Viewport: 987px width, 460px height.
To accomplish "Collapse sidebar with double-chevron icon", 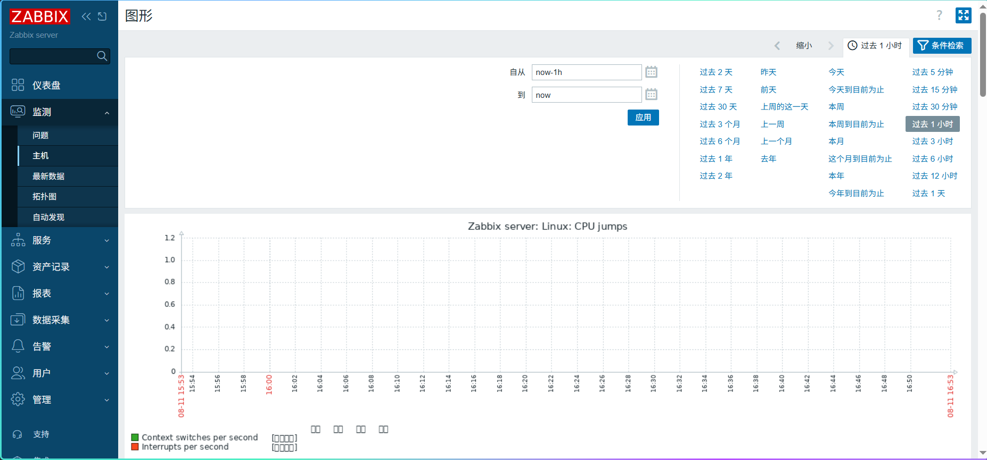I will (86, 16).
